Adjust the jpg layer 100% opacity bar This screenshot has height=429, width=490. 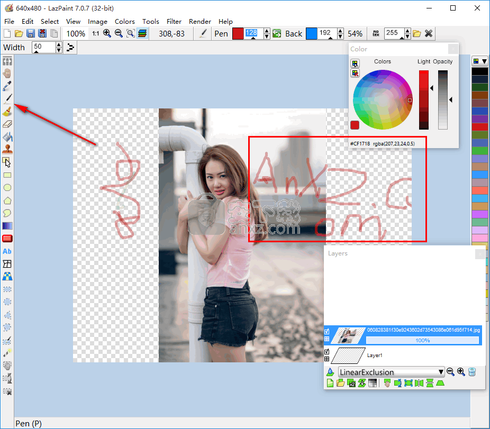click(422, 340)
